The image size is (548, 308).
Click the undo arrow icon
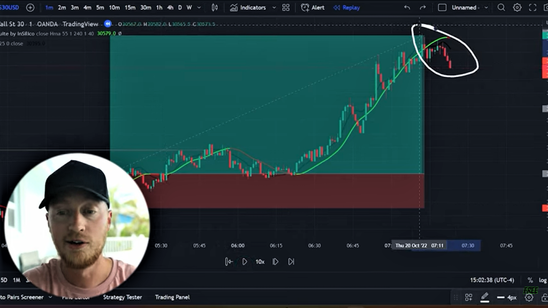[406, 7]
